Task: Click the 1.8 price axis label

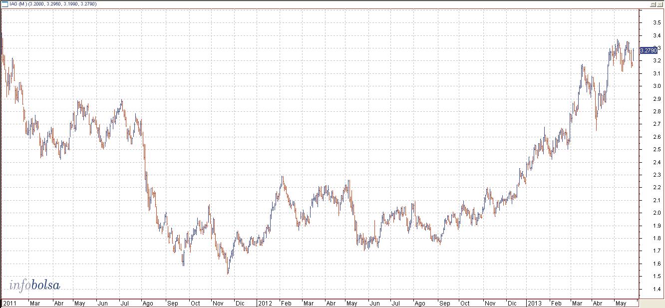Action: 656,239
